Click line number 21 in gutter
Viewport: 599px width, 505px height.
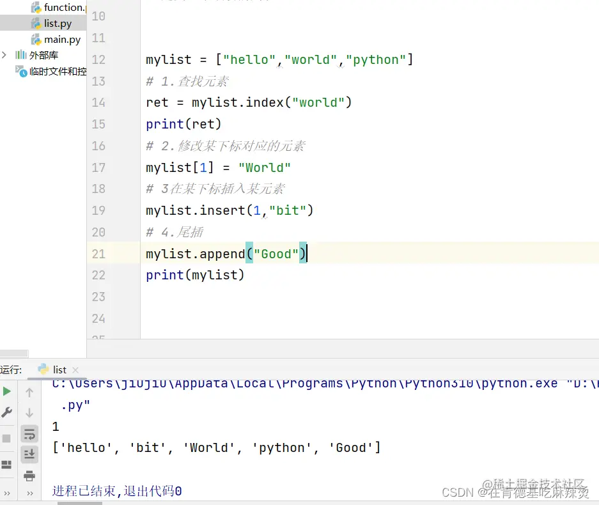(98, 254)
